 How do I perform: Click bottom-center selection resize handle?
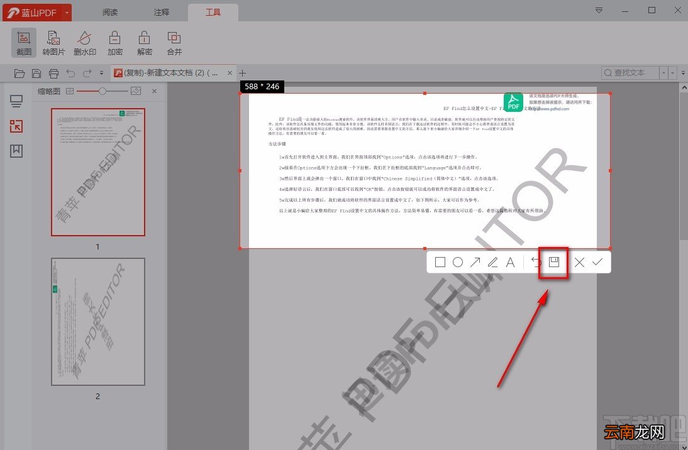click(424, 248)
